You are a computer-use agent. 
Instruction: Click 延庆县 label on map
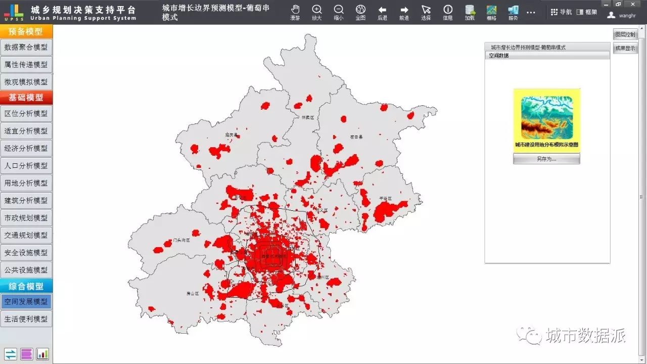click(231, 135)
